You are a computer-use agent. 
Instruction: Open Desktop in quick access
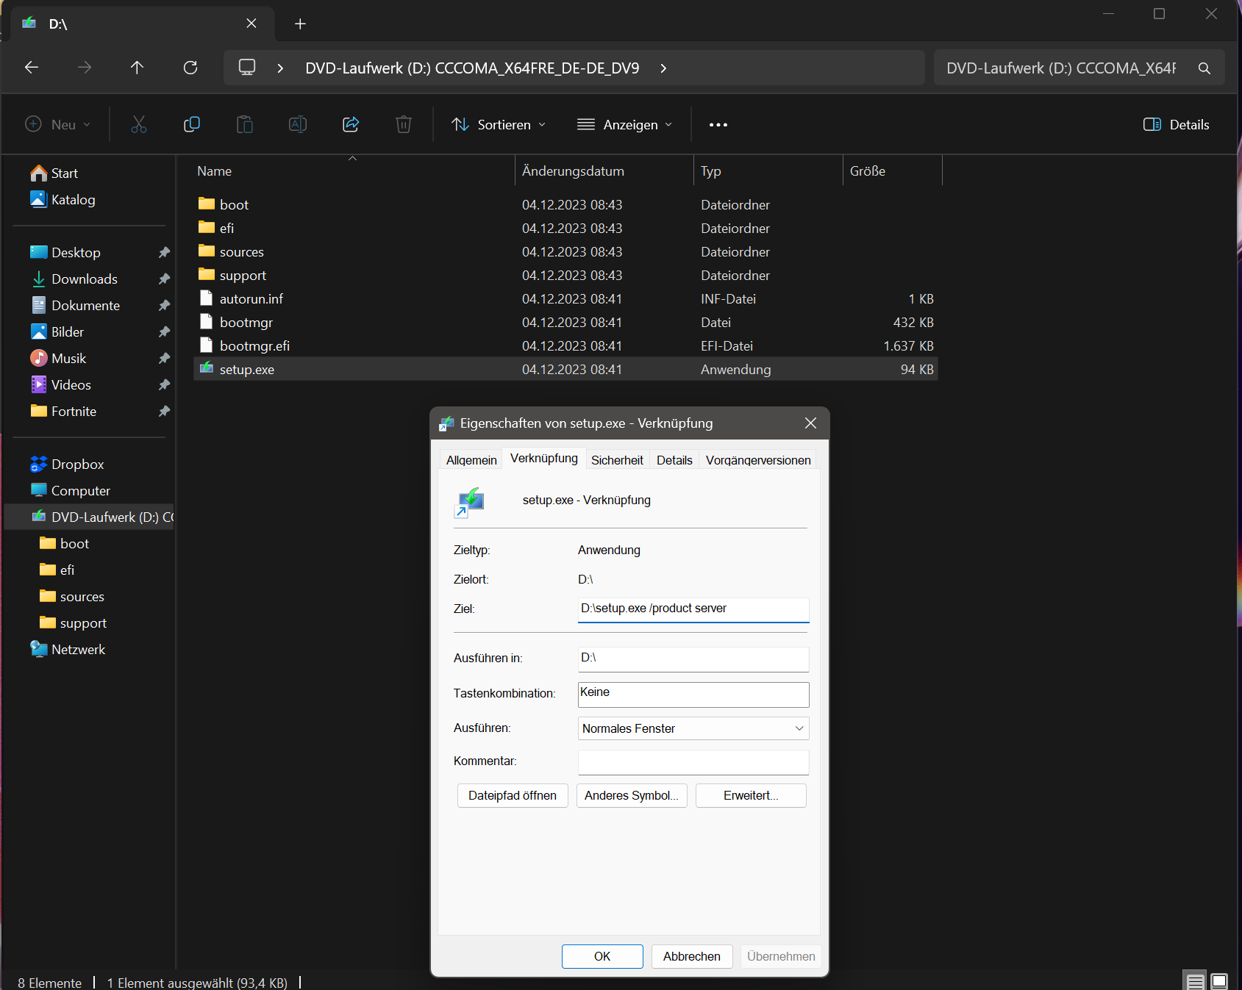coord(65,253)
